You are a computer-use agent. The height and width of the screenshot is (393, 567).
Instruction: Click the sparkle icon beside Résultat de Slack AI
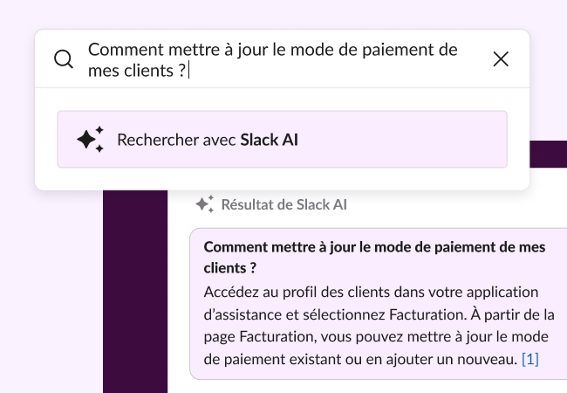204,204
